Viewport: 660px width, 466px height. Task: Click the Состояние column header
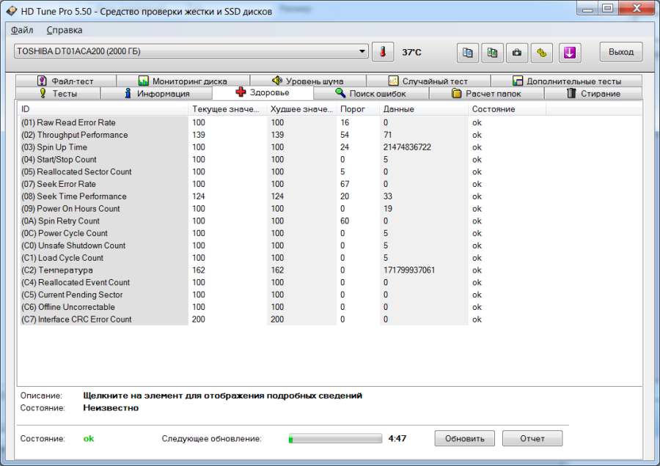point(507,109)
